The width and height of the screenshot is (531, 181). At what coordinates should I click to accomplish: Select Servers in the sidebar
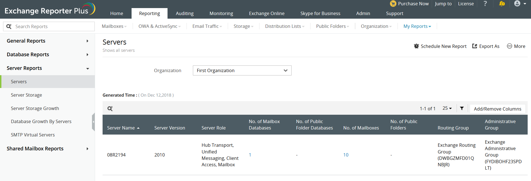tap(47, 82)
